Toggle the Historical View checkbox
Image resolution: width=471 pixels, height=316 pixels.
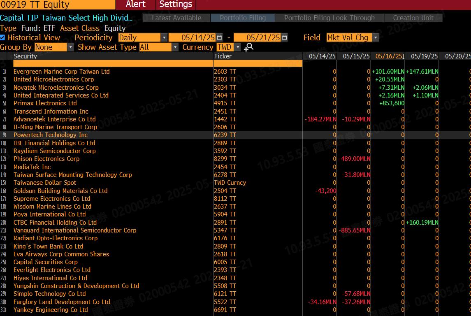(x=3, y=37)
